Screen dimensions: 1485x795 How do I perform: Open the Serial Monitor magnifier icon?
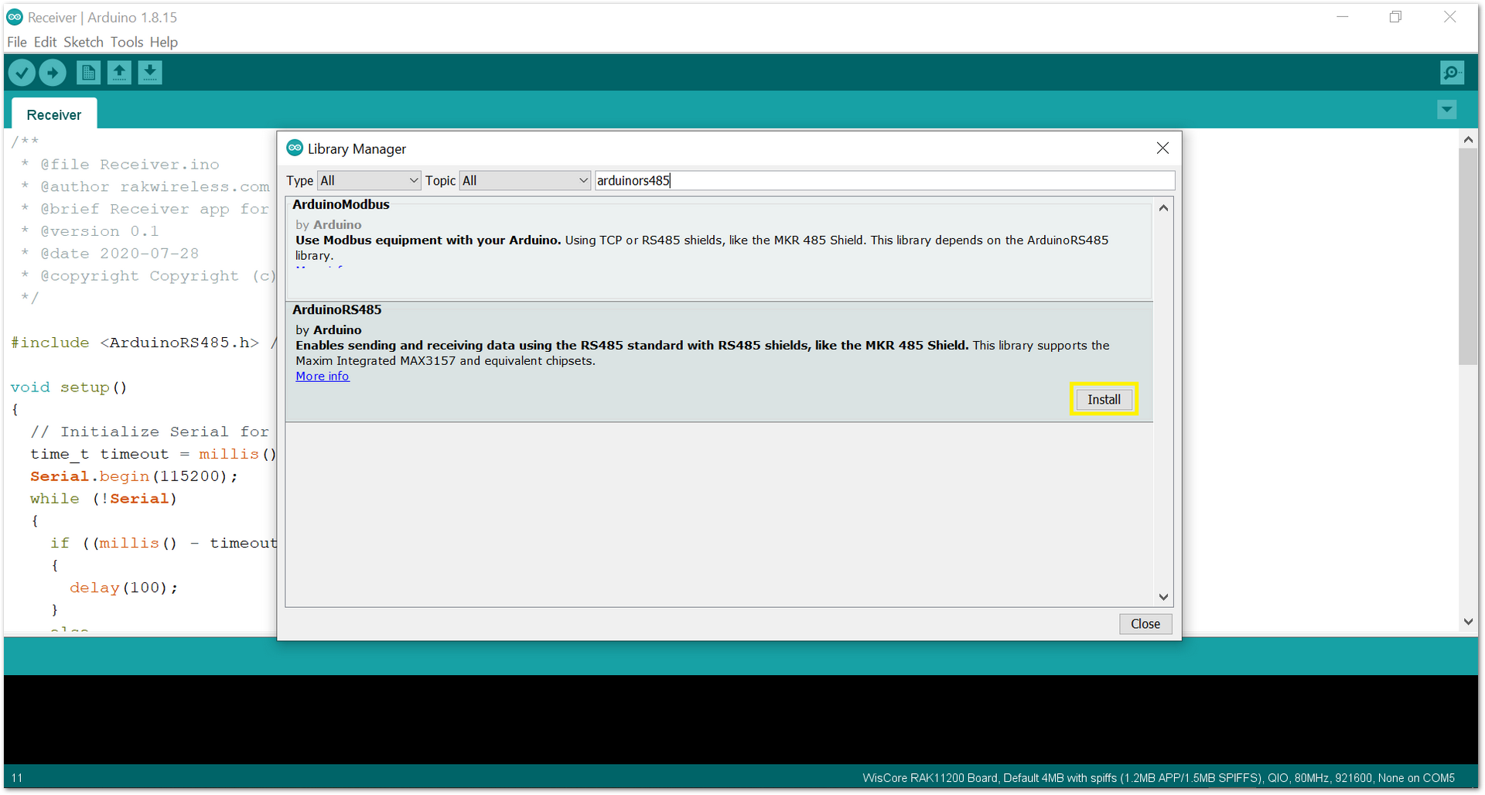pyautogui.click(x=1452, y=73)
